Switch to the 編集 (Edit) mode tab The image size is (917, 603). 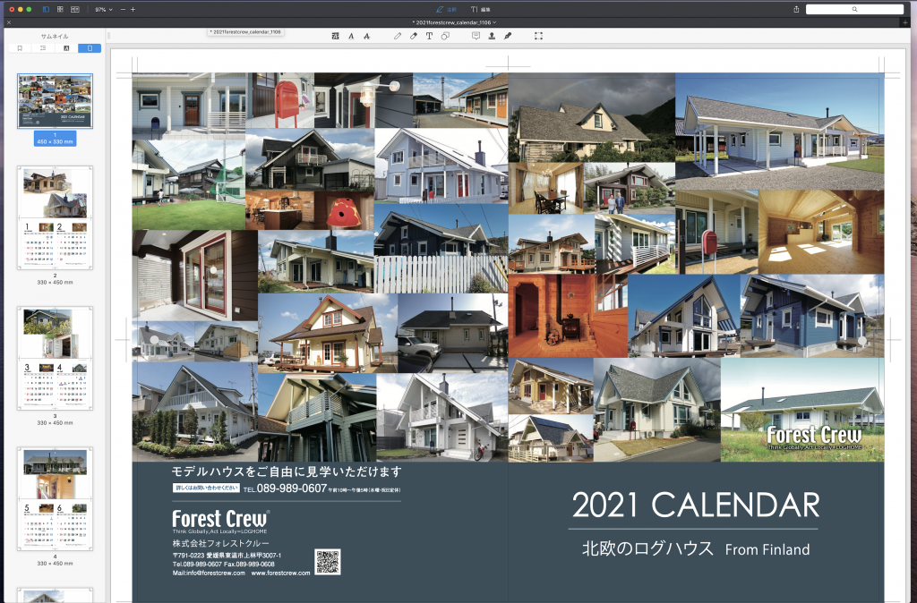tap(481, 9)
